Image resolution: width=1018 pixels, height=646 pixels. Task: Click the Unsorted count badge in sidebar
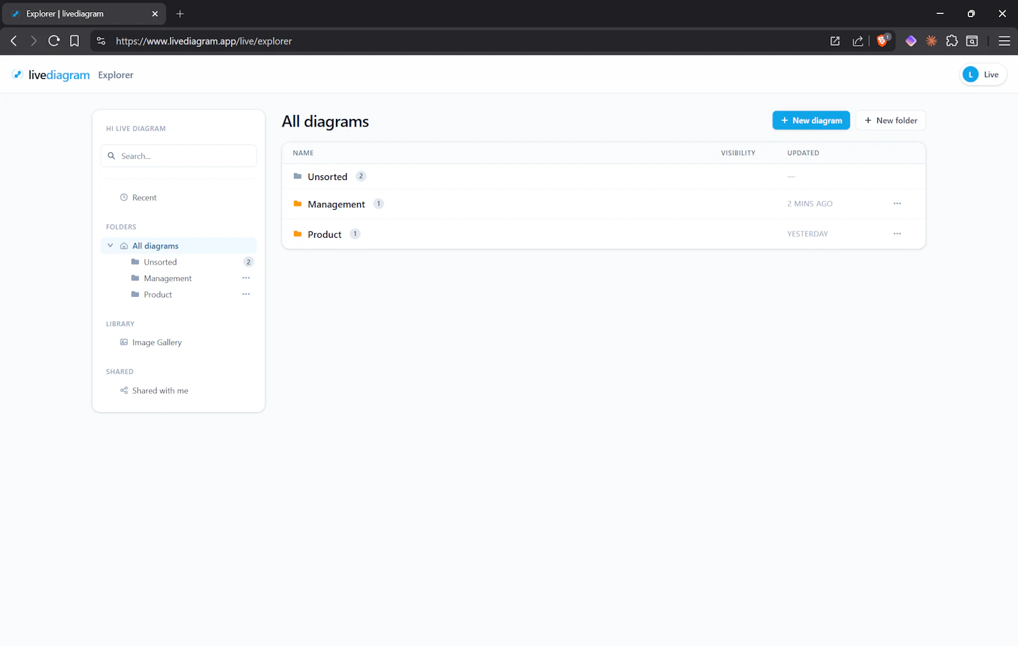point(248,262)
